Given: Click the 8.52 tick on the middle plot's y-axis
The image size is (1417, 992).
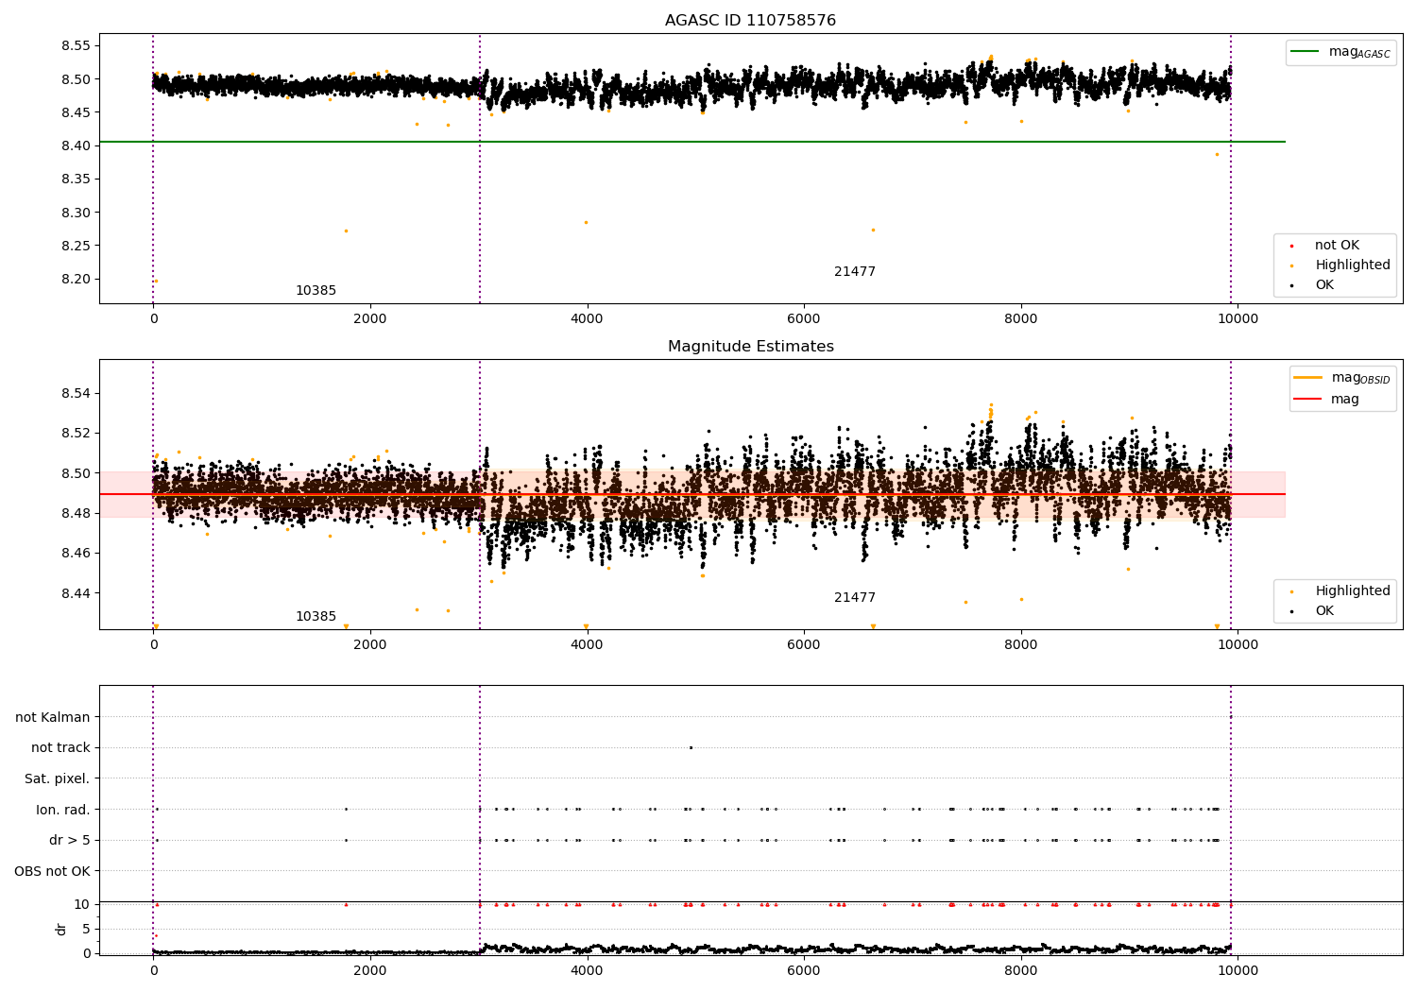Looking at the screenshot, I should point(74,434).
